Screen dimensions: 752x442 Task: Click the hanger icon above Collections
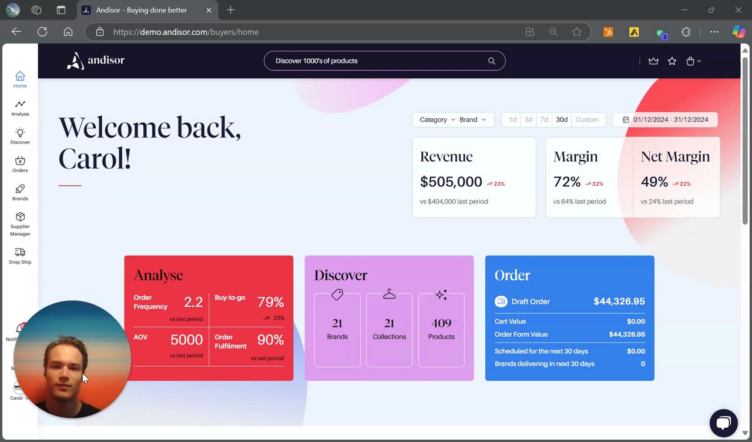[x=390, y=294]
